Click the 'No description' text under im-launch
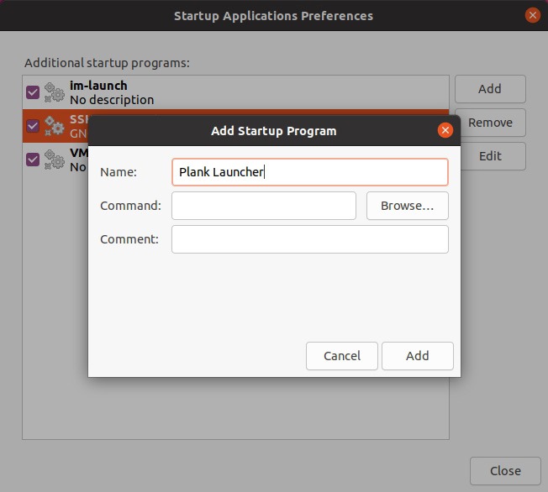 pos(112,100)
